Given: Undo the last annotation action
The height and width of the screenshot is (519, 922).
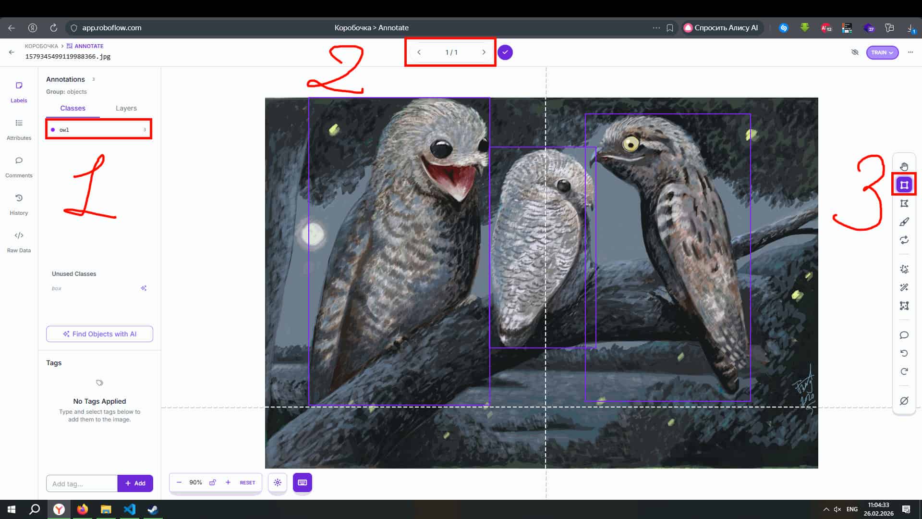Looking at the screenshot, I should (x=904, y=353).
